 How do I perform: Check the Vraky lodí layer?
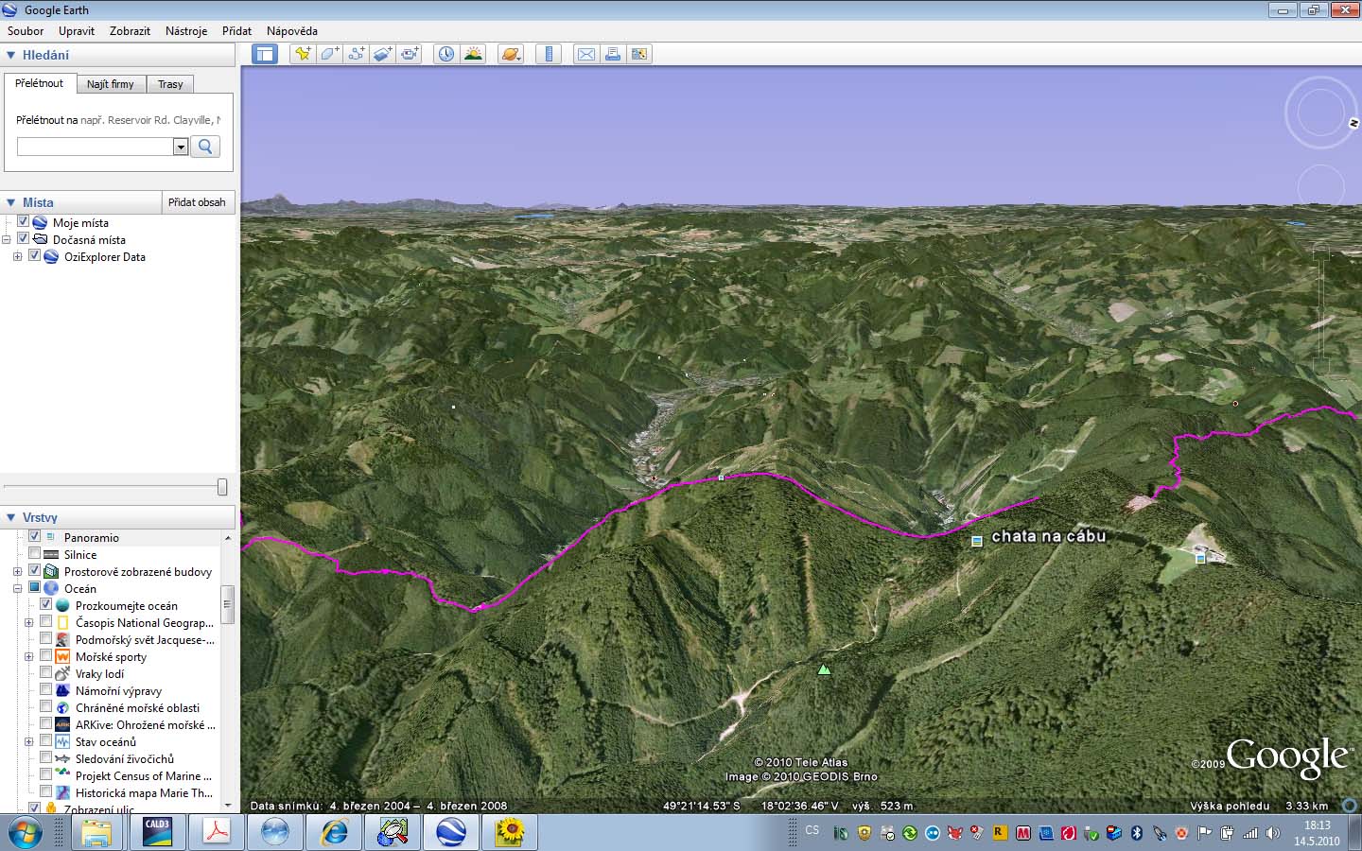(x=45, y=673)
